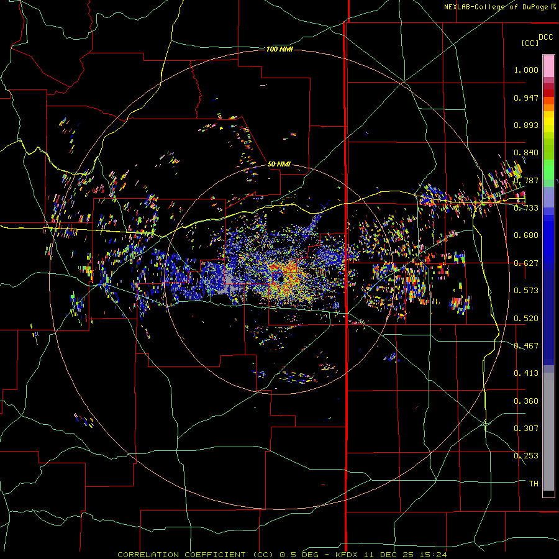Viewport: 559px width, 559px height.
Task: Click the 0.467 legend value
Action: click(526, 346)
